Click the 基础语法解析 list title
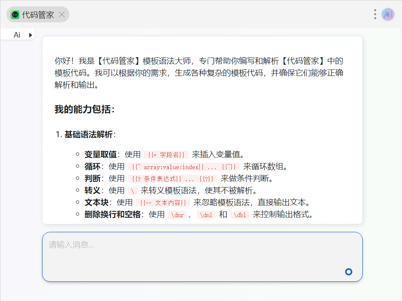This screenshot has height=301, width=402. tap(88, 134)
